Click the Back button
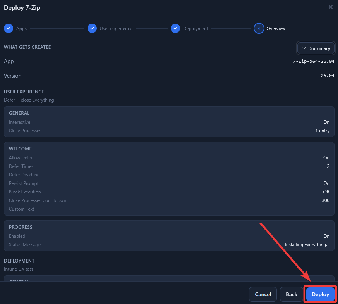The height and width of the screenshot is (304, 338). tap(292, 294)
